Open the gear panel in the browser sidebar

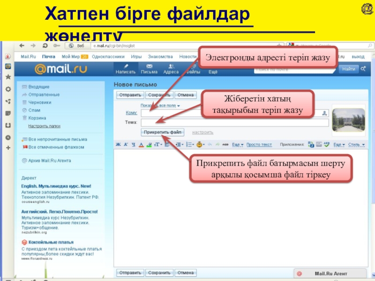coord(8,89)
